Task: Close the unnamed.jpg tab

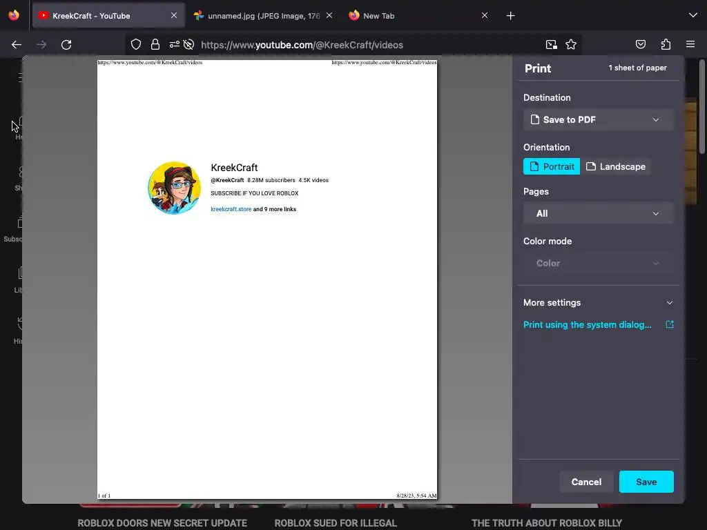Action: click(329, 15)
